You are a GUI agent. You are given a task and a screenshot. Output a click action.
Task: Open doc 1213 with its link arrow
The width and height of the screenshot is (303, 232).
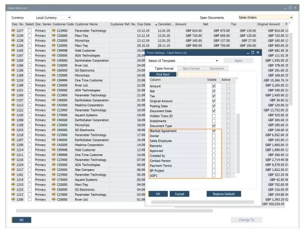pos(13,195)
